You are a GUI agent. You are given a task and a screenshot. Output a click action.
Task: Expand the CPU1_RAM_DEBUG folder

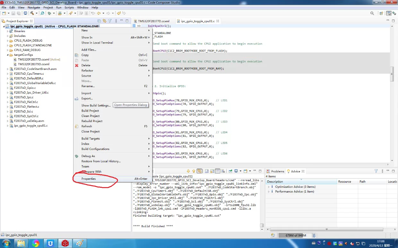point(8,50)
